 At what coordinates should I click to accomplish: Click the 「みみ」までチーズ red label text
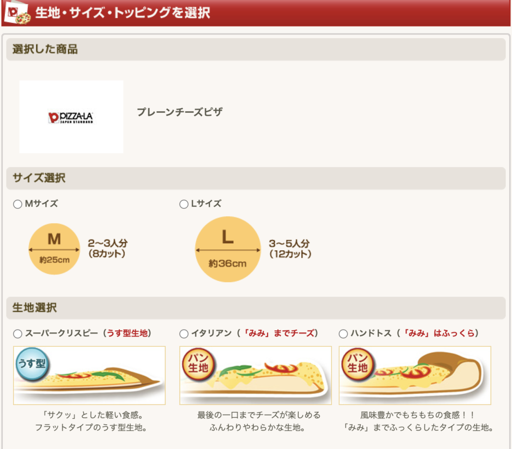(279, 333)
